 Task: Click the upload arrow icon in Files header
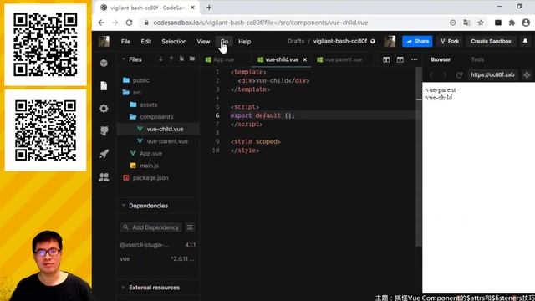point(171,59)
